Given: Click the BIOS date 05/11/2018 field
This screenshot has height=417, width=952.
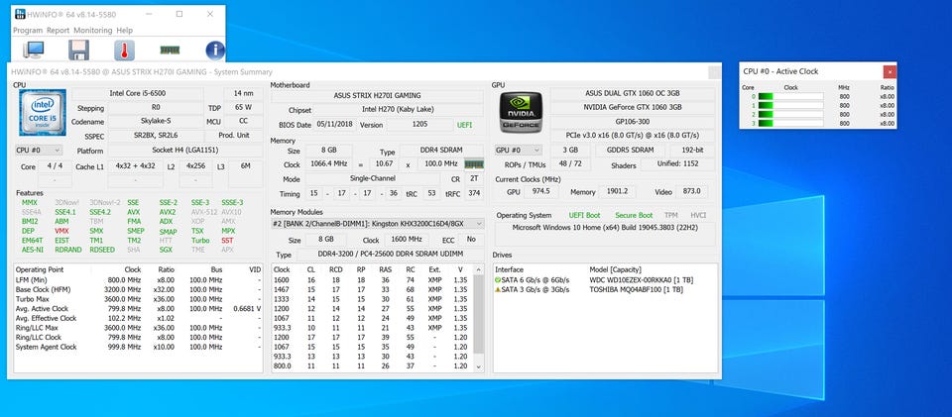Looking at the screenshot, I should coord(335,125).
